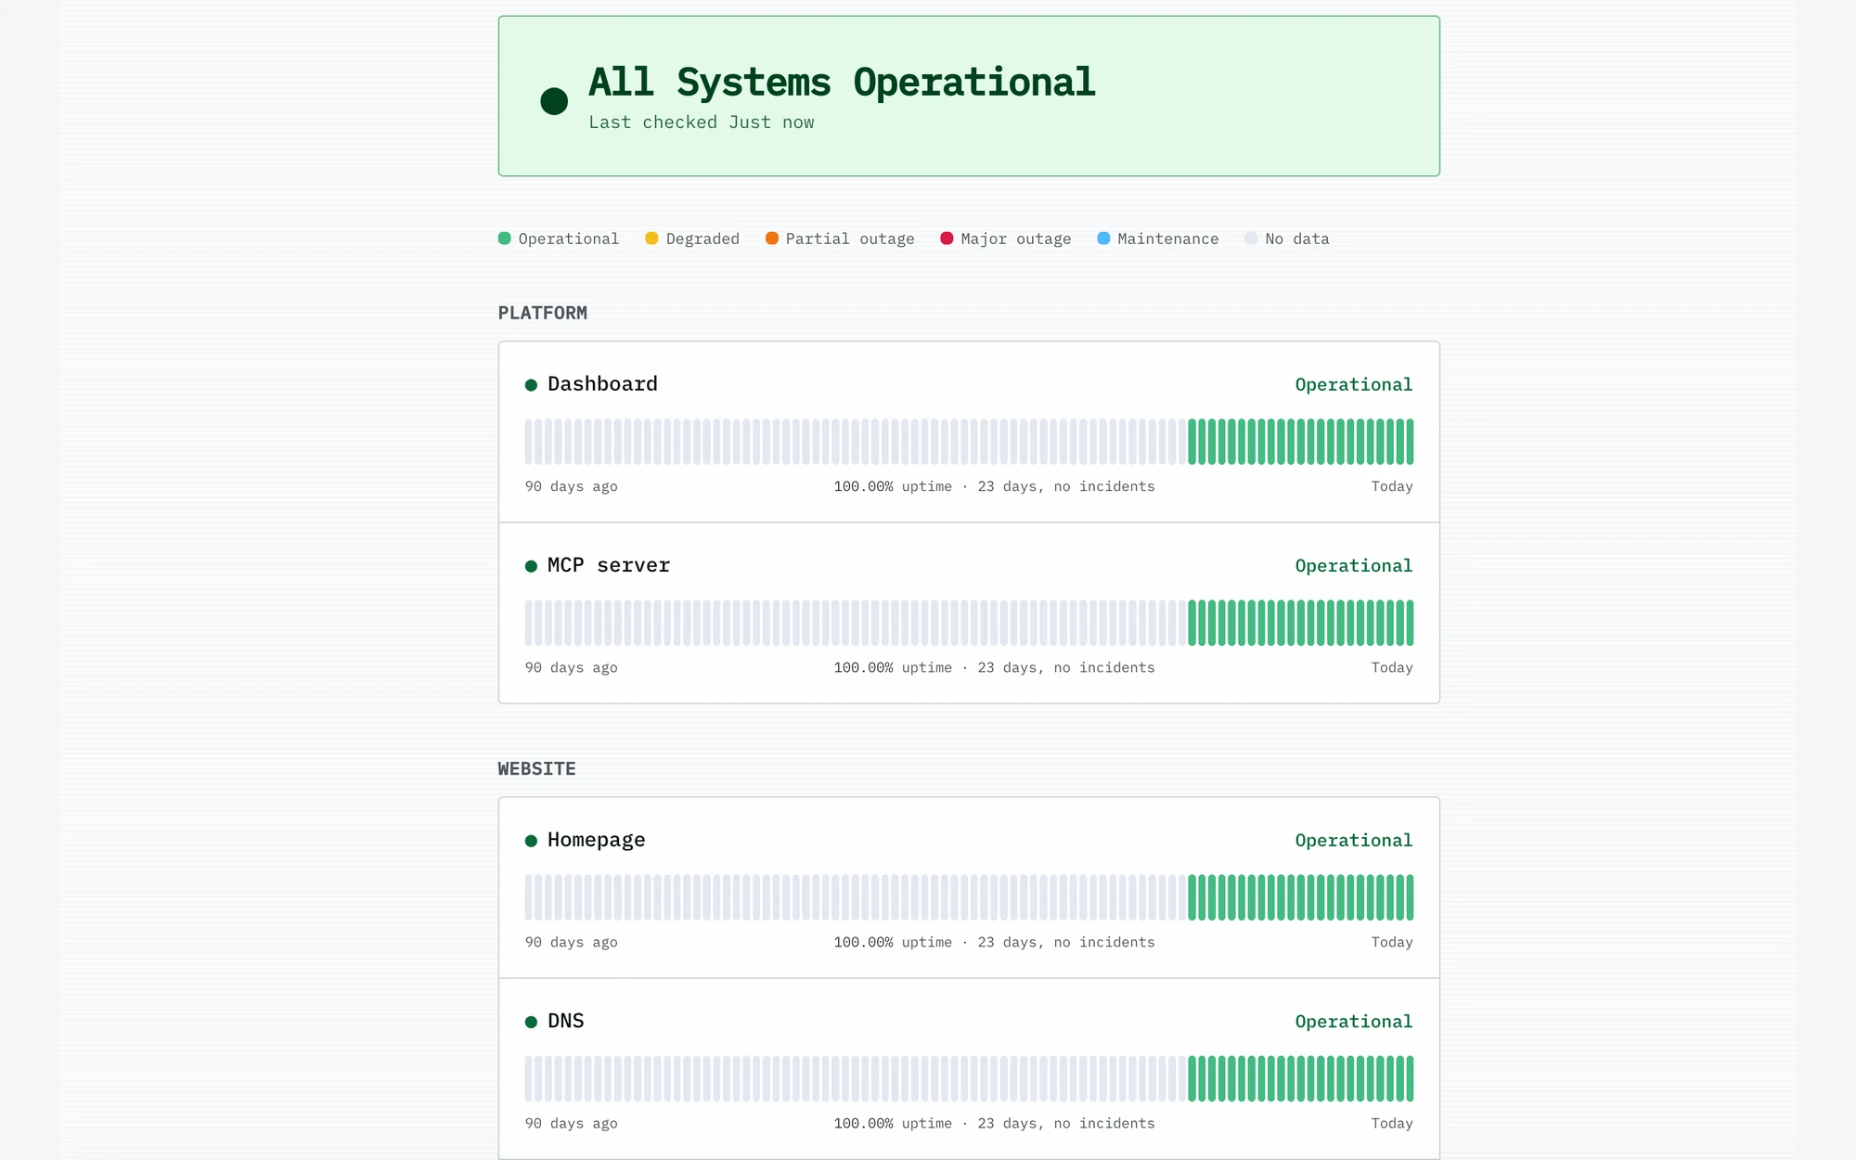Click the status dot beside DNS

point(531,1022)
